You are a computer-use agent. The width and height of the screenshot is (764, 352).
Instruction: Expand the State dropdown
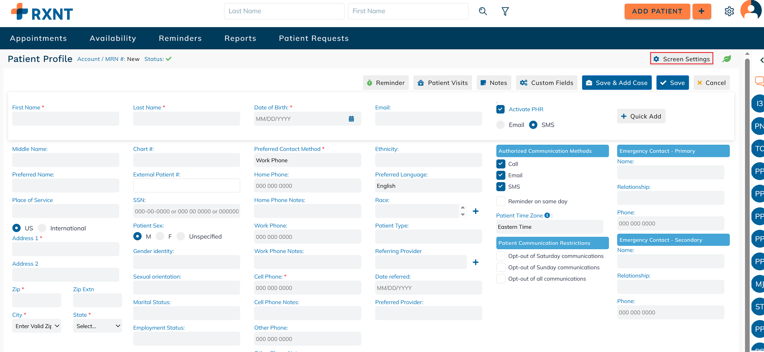click(97, 326)
